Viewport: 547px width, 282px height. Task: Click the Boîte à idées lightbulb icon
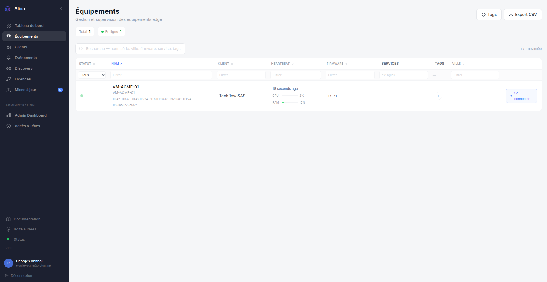(x=8, y=229)
